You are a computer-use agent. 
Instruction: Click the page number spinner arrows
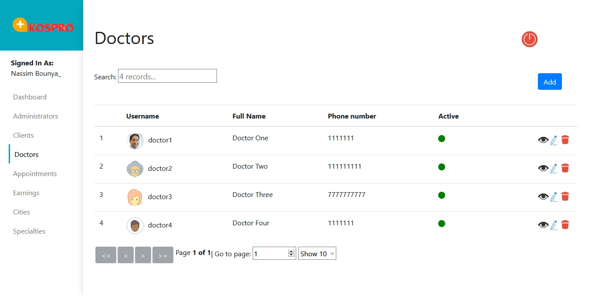coord(291,254)
